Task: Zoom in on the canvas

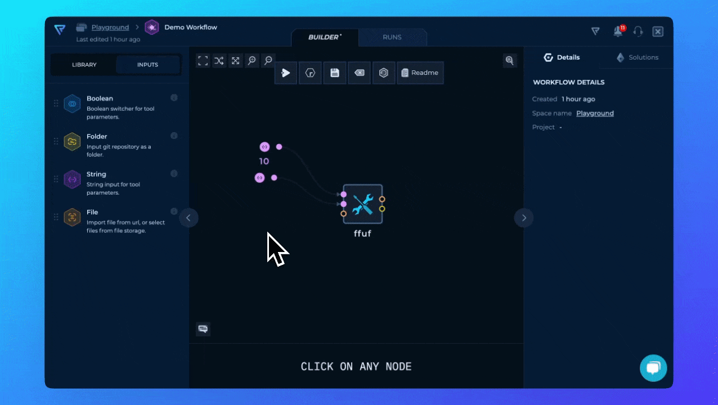Action: coord(252,61)
